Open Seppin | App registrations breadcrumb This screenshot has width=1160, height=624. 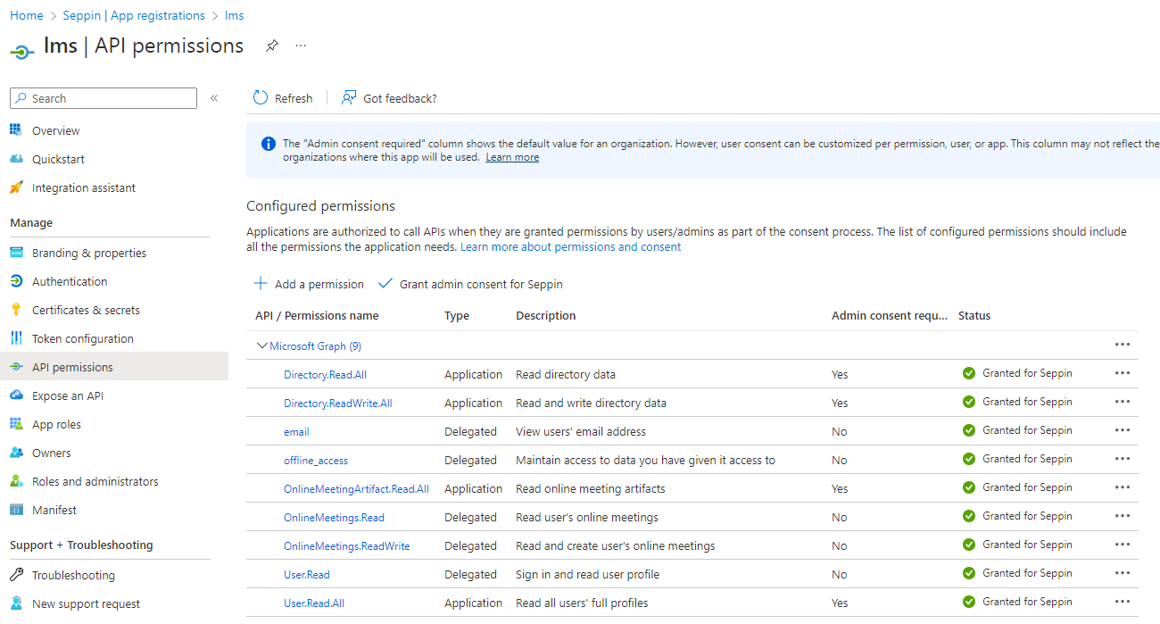click(x=134, y=15)
